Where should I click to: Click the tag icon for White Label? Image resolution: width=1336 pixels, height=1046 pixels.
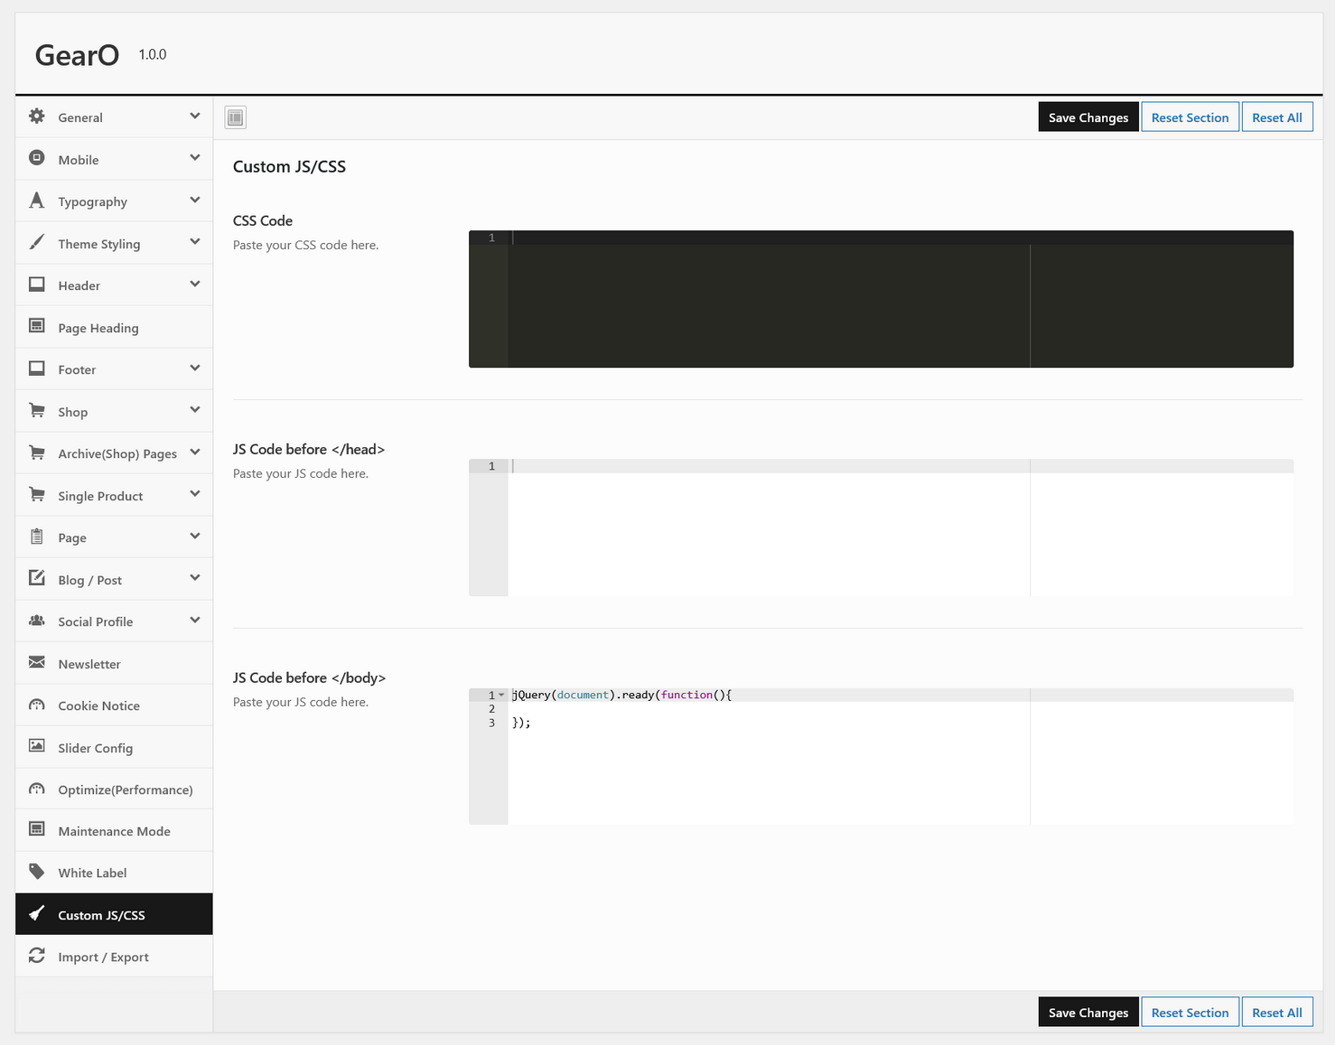(x=37, y=872)
